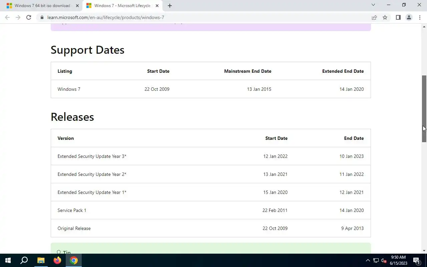Open File Explorer from the taskbar

(41, 260)
